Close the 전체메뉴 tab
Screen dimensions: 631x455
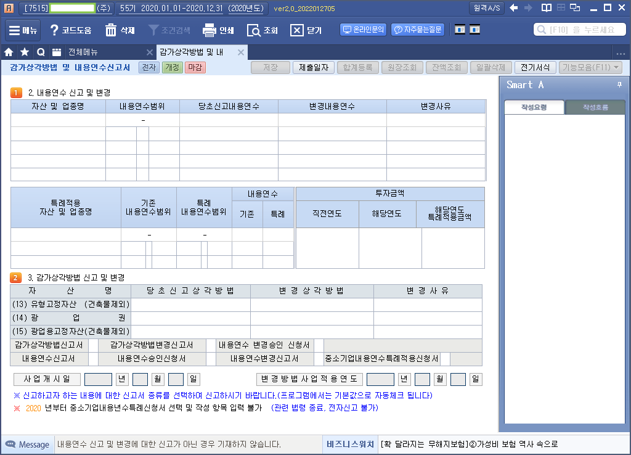pyautogui.click(x=149, y=52)
